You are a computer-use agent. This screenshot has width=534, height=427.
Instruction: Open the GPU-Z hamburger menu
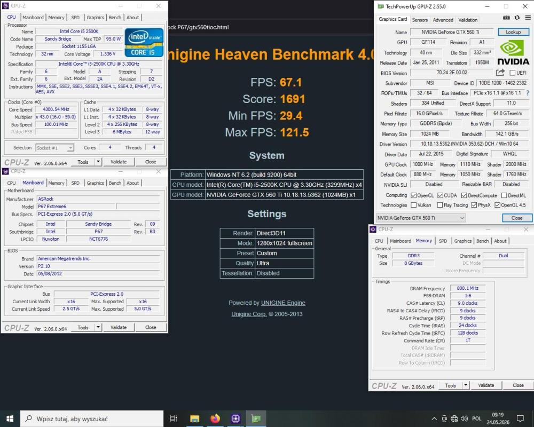tap(528, 18)
